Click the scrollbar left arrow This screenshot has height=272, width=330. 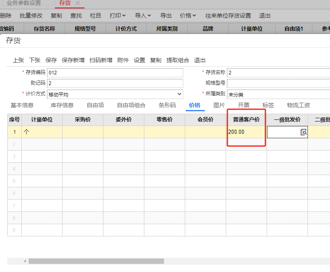25,261
